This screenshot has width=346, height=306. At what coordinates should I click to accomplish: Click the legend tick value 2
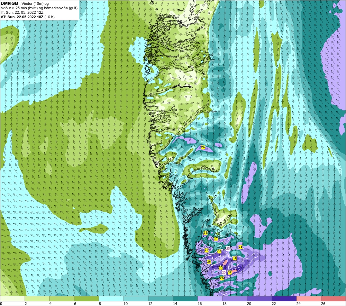[26, 304]
